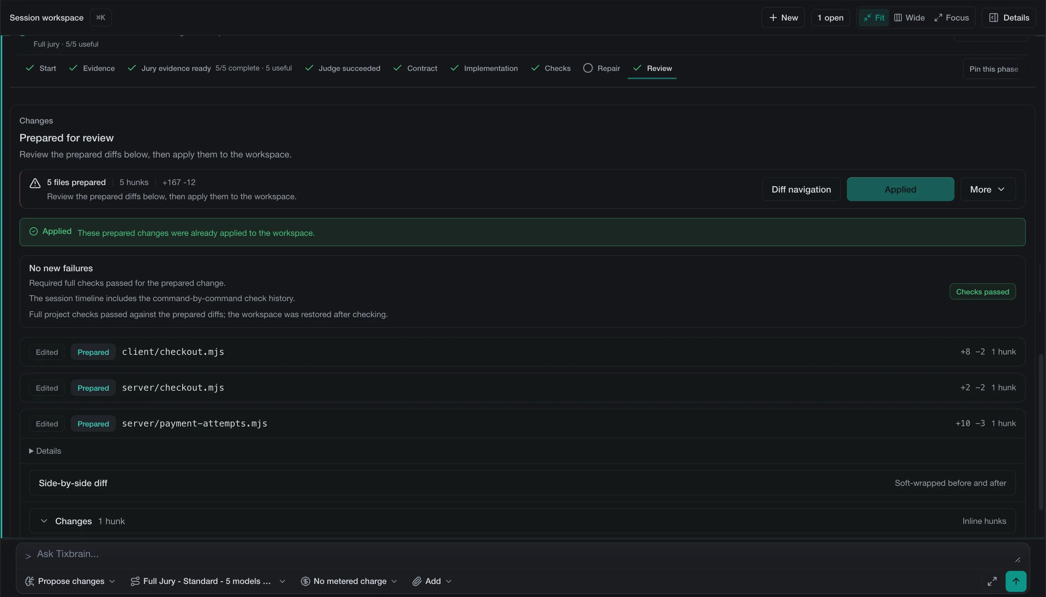
Task: Go to the Contract phase tab
Action: (x=415, y=68)
